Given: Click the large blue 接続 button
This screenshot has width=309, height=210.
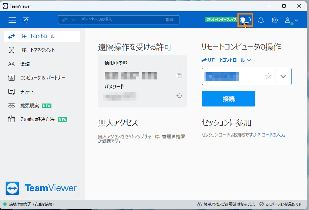Looking at the screenshot, I should tap(229, 99).
